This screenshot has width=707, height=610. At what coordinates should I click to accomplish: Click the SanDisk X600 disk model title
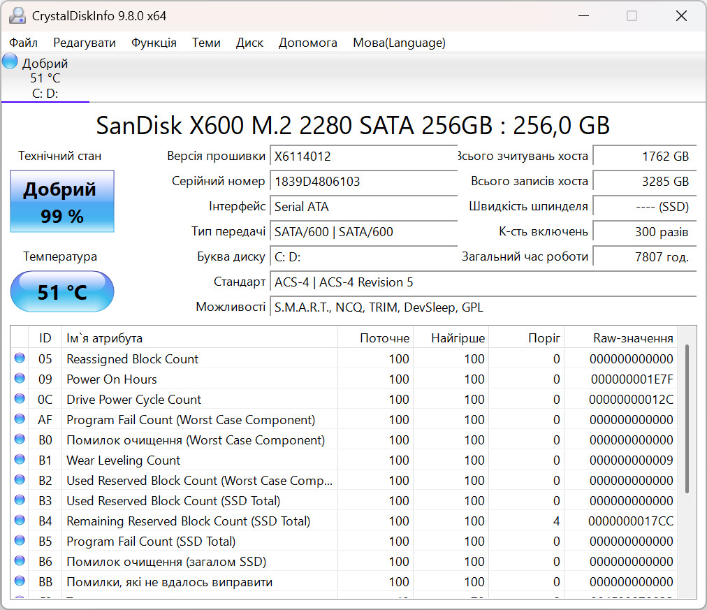click(353, 125)
